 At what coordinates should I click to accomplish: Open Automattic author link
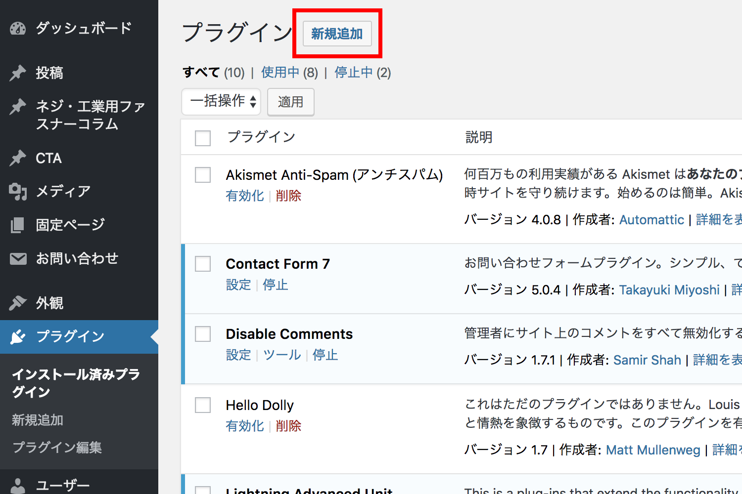(x=651, y=220)
